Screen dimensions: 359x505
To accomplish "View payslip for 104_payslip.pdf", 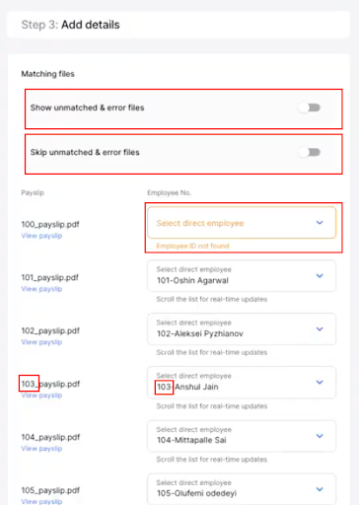I will (x=41, y=449).
